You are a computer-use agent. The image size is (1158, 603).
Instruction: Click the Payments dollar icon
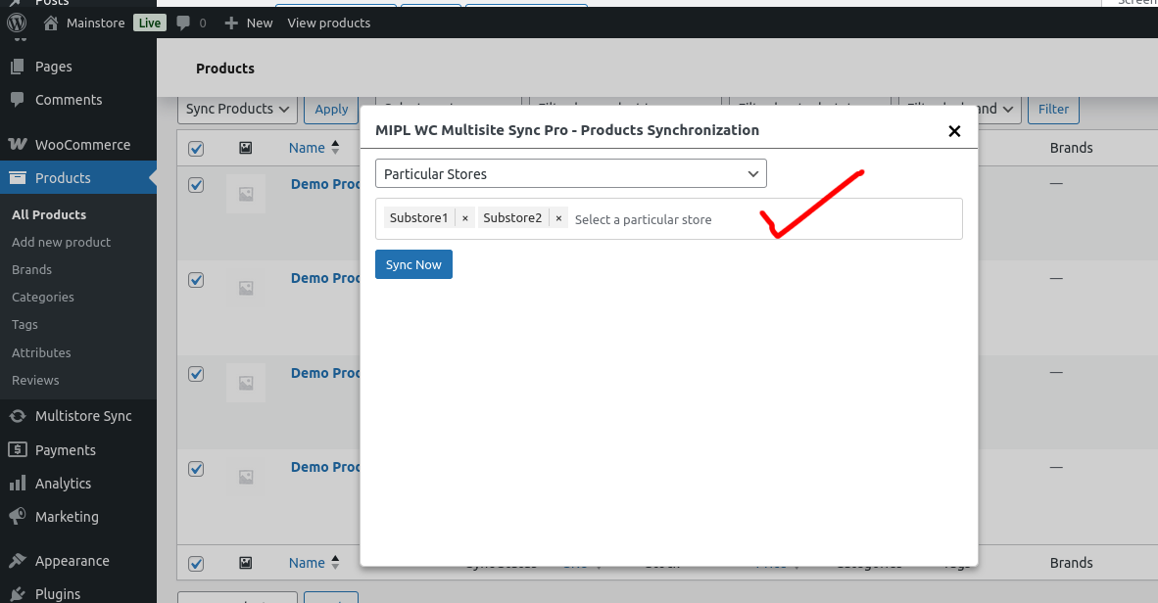[18, 449]
